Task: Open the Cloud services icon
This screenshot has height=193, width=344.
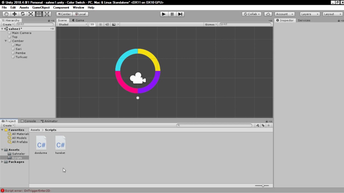Action: (268, 14)
